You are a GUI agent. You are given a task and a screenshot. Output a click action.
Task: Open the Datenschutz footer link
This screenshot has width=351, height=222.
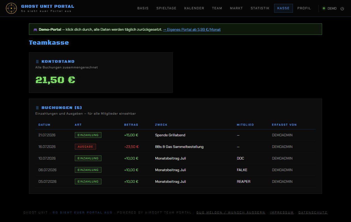(313, 212)
